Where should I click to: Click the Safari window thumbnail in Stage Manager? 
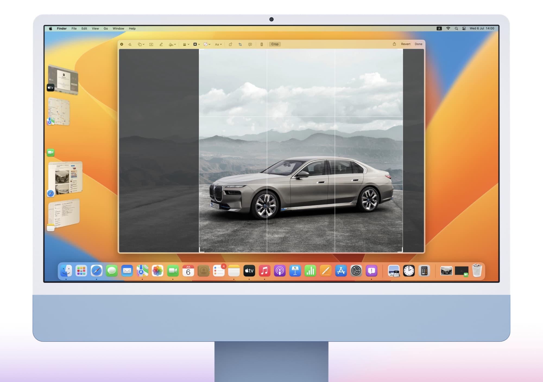point(65,178)
